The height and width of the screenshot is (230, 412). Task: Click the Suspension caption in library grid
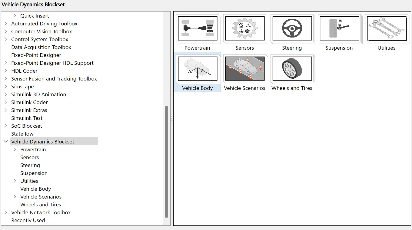(339, 48)
